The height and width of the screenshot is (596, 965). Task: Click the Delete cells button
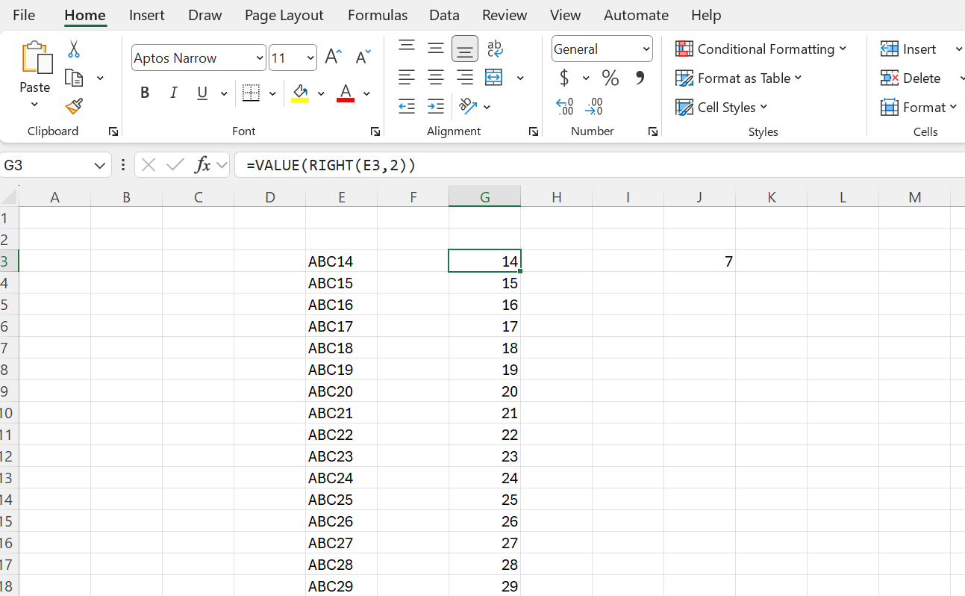(x=911, y=78)
